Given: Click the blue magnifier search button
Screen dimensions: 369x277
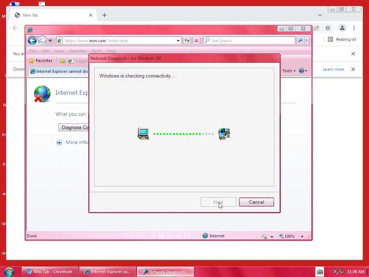Looking at the screenshot, I should click(300, 40).
